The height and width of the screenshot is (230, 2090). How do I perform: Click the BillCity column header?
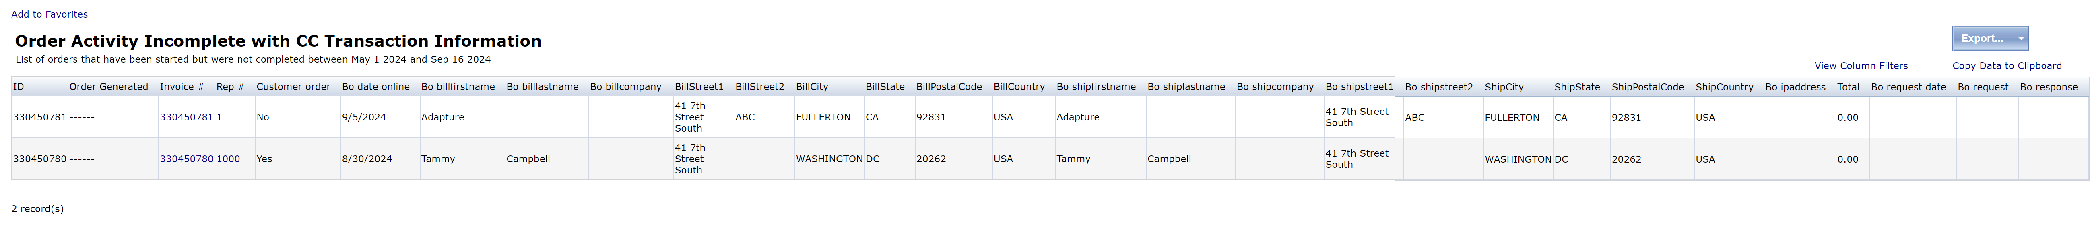(812, 87)
